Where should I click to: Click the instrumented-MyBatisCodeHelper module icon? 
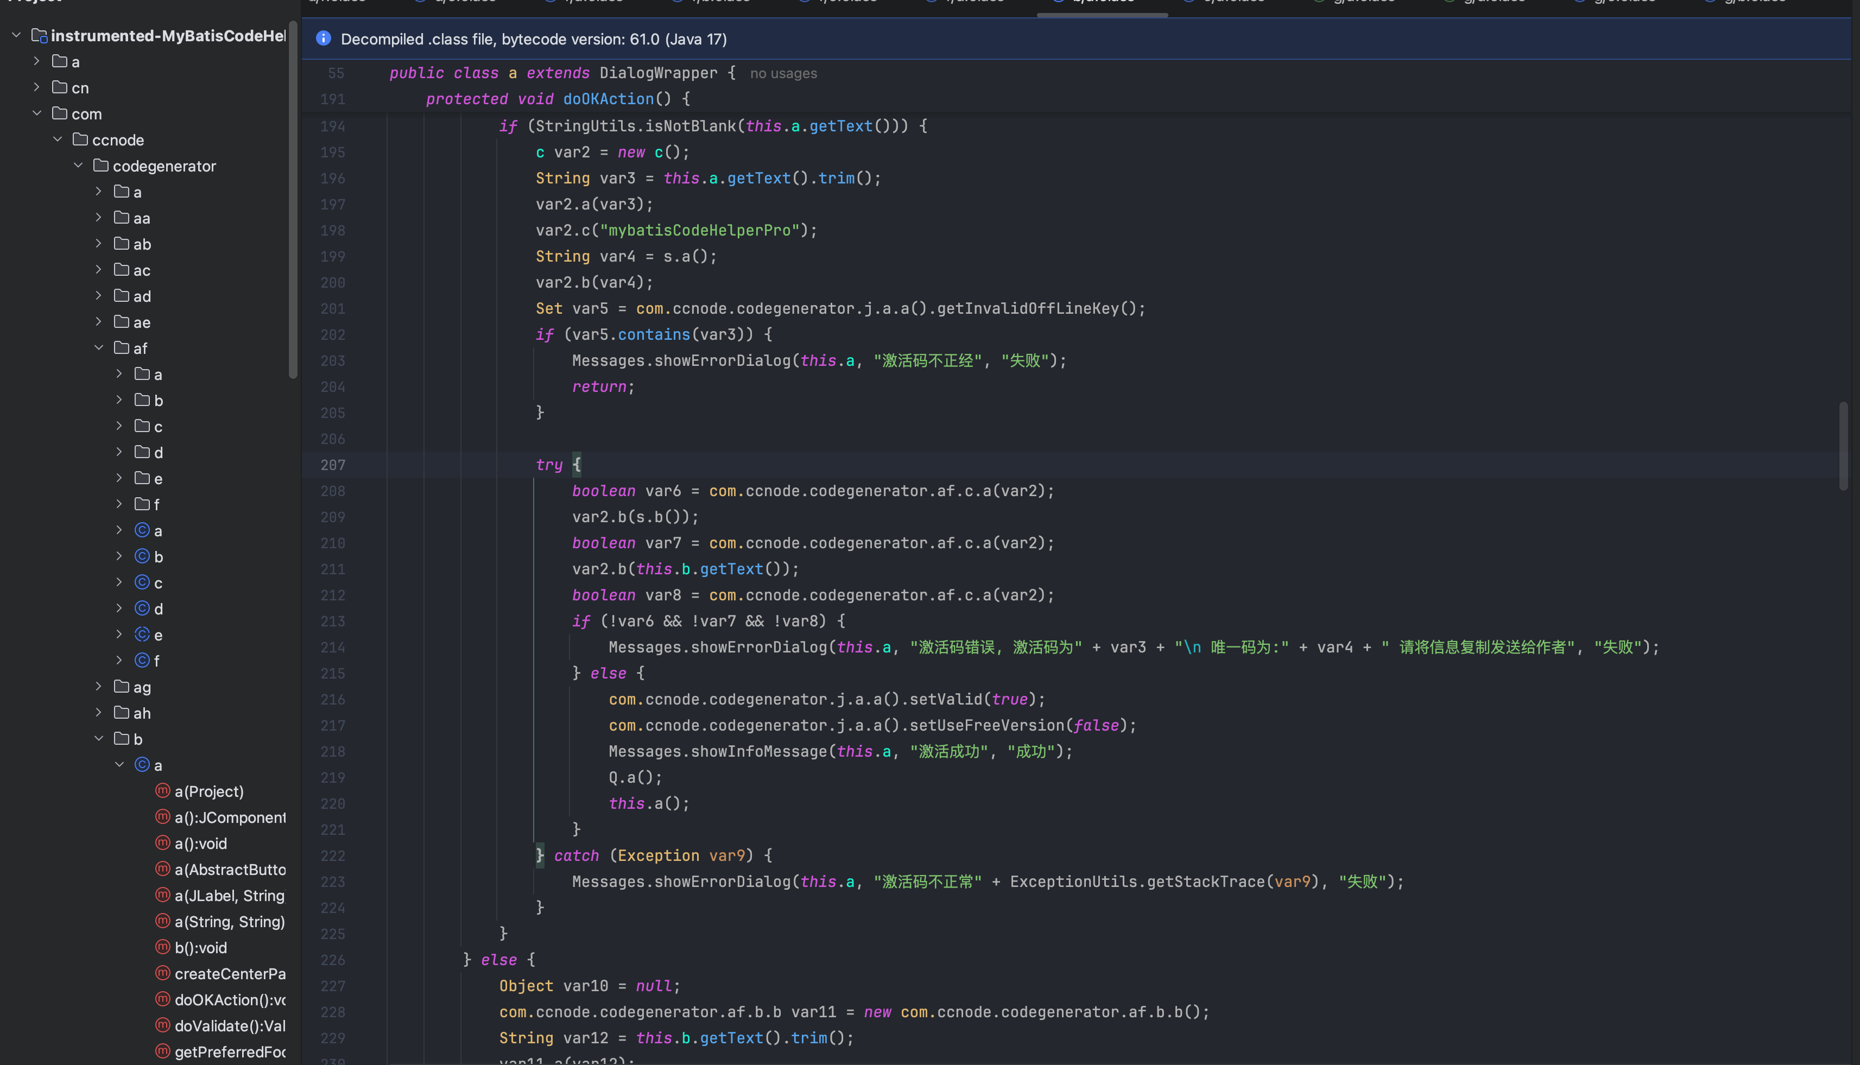click(40, 36)
